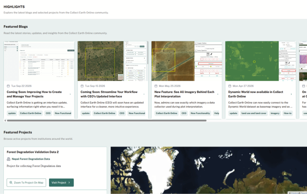Click thumbnail of Dynamic World blog
Viewport: 307px width, 194px height.
(261, 61)
